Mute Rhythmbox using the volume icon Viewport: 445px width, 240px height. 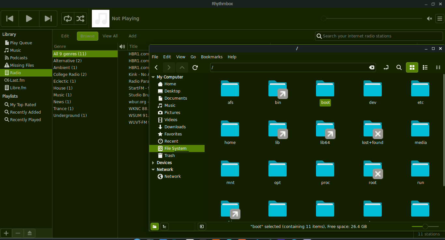[430, 19]
